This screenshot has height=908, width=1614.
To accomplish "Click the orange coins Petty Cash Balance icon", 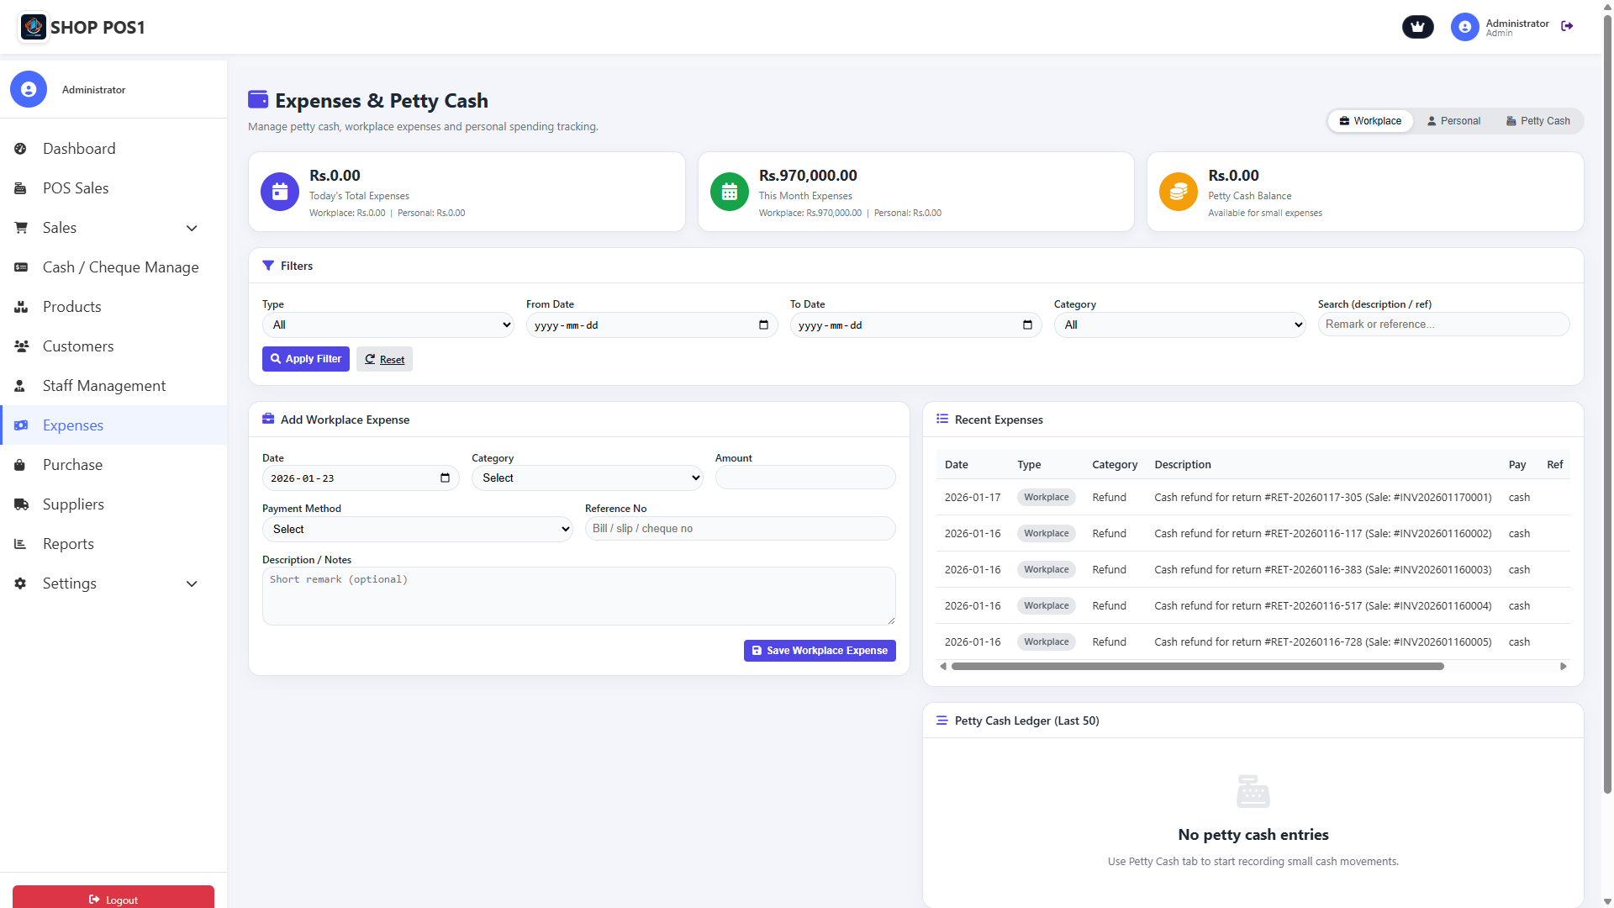I will [x=1178, y=192].
